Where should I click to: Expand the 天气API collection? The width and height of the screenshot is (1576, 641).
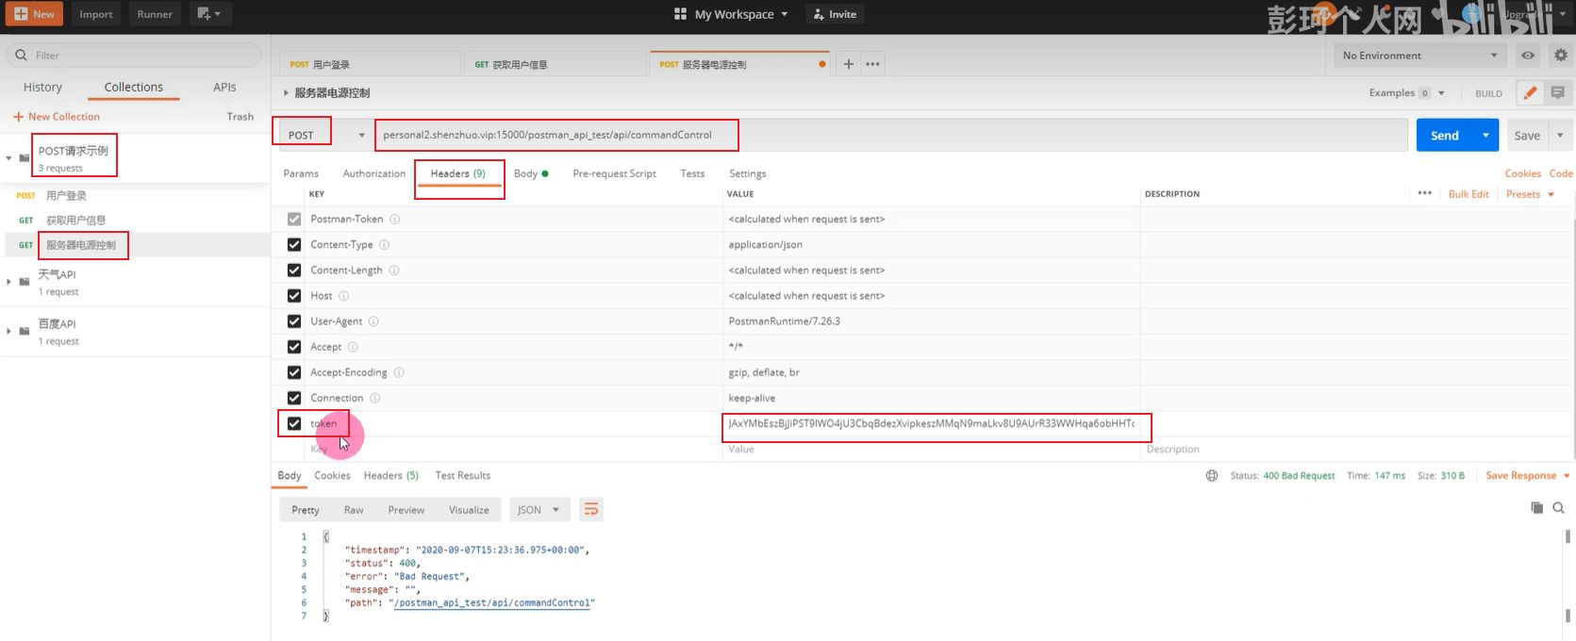(9, 281)
